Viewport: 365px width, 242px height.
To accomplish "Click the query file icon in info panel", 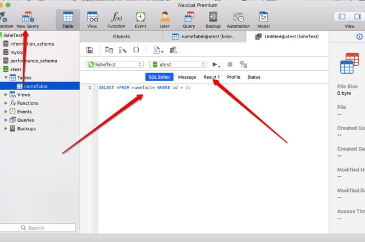I will tap(349, 63).
